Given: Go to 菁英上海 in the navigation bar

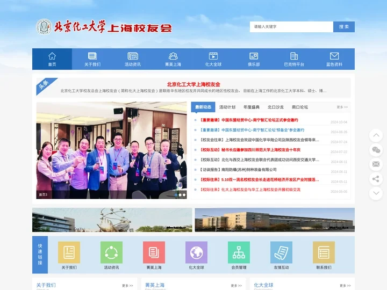Looking at the screenshot, I should 173,59.
